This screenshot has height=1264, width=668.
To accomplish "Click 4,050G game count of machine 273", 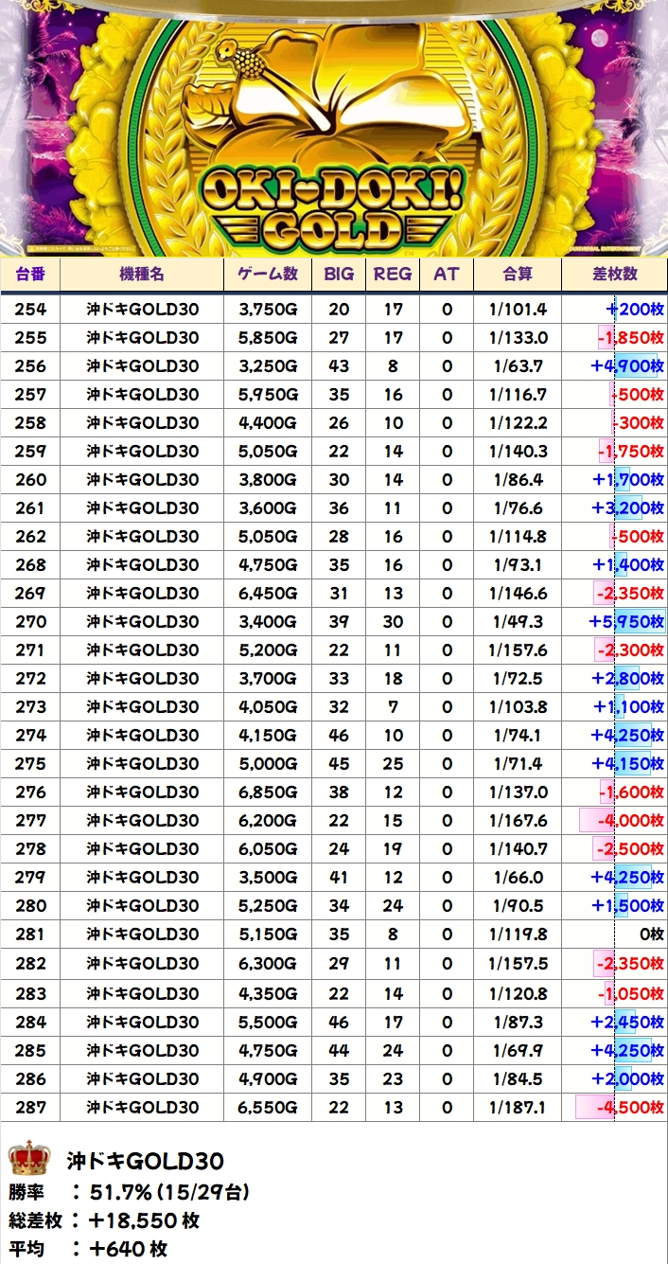I will point(268,706).
